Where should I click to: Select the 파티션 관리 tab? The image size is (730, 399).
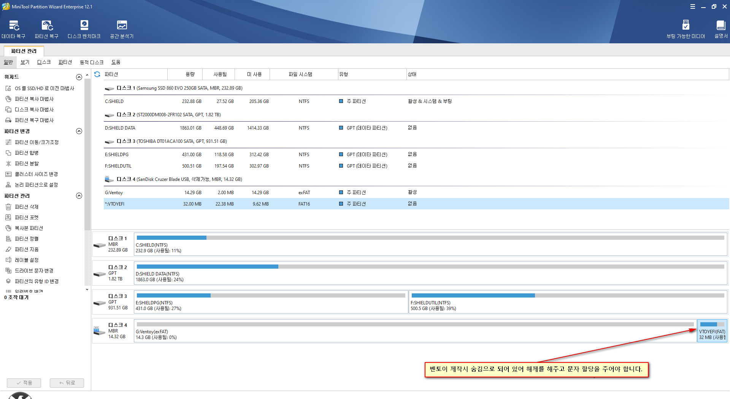coord(24,51)
